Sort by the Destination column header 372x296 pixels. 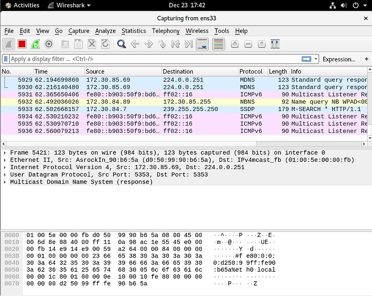coord(200,72)
